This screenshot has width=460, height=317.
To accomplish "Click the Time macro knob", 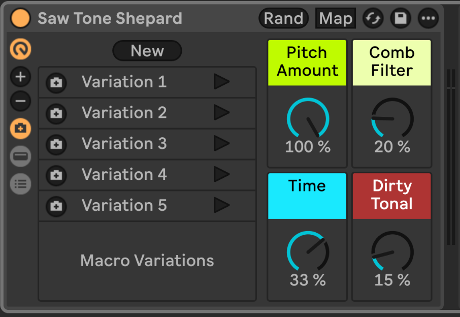I will click(x=308, y=252).
